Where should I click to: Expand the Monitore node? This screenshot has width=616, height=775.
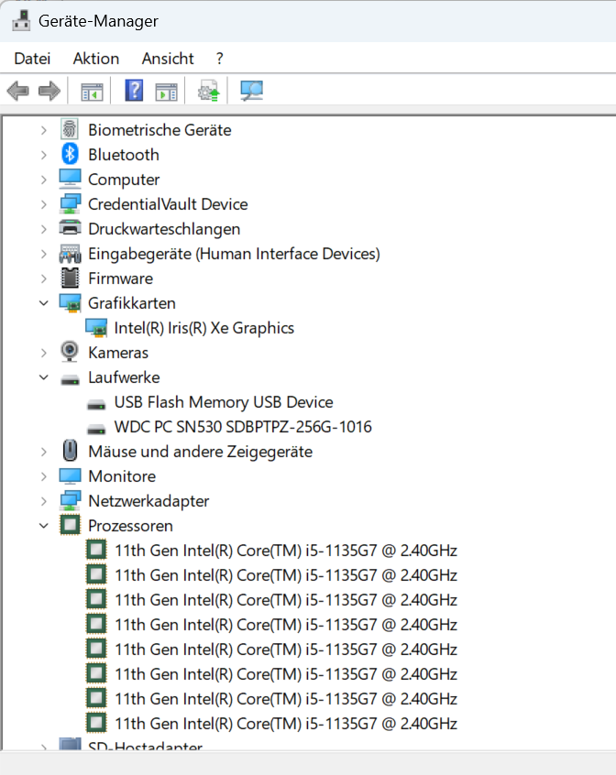tap(43, 476)
